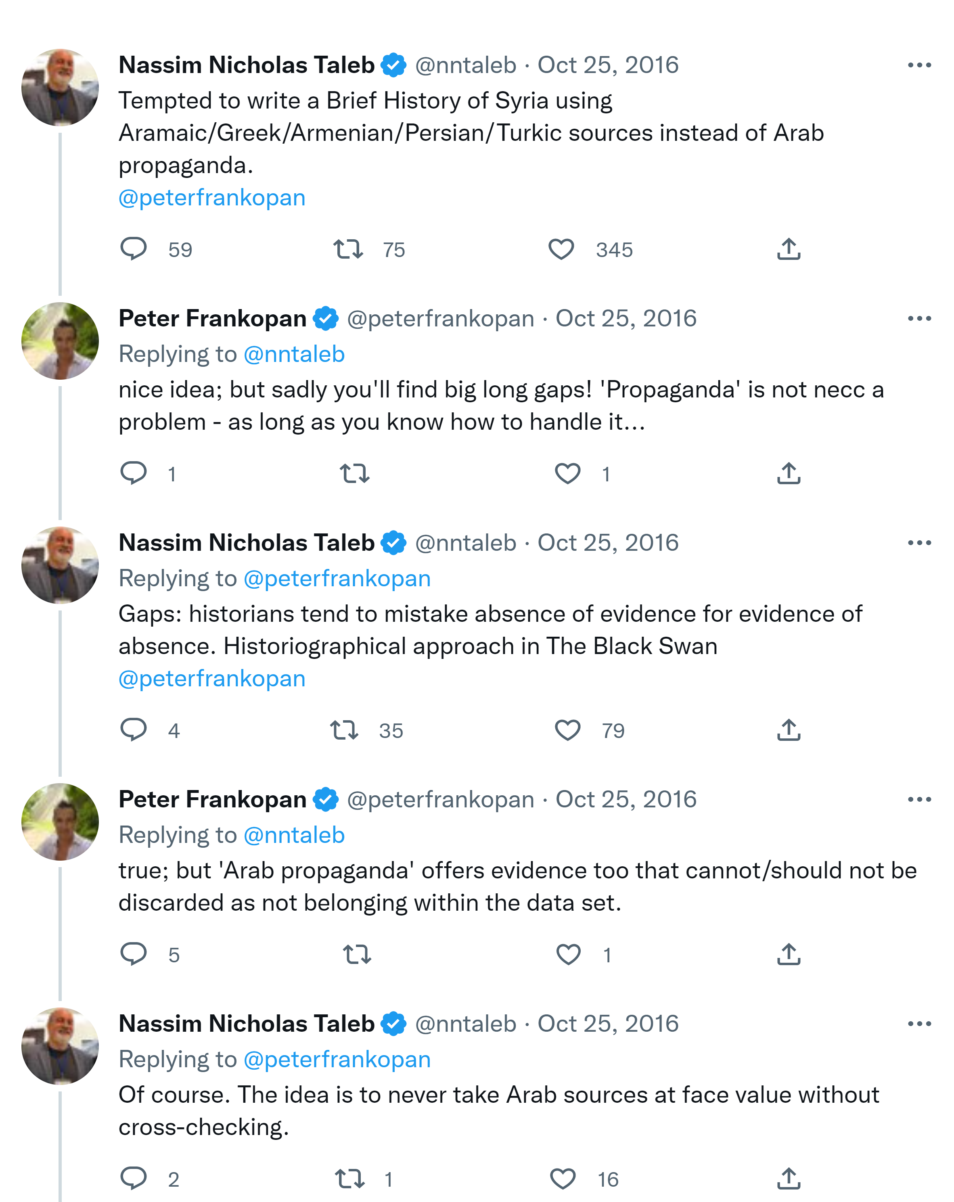The width and height of the screenshot is (954, 1202).
Task: Open @nntaleb in first 'Replying to' line
Action: click(295, 354)
